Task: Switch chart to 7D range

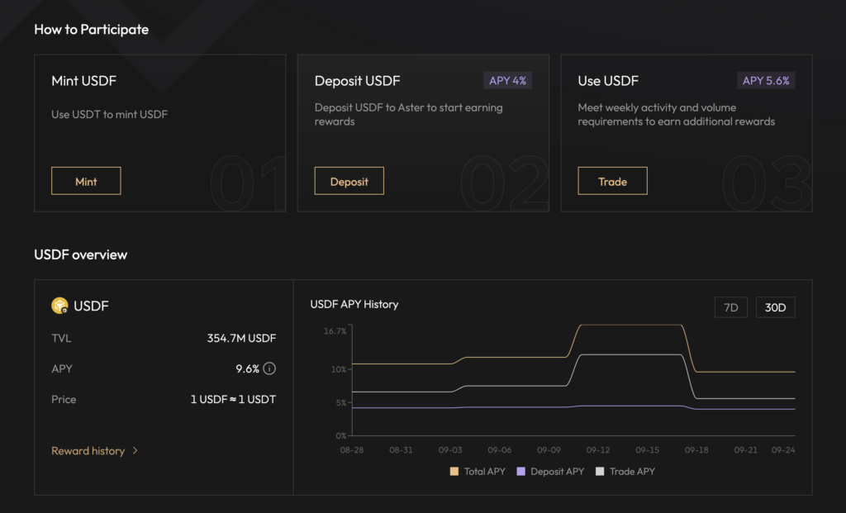Action: 730,307
